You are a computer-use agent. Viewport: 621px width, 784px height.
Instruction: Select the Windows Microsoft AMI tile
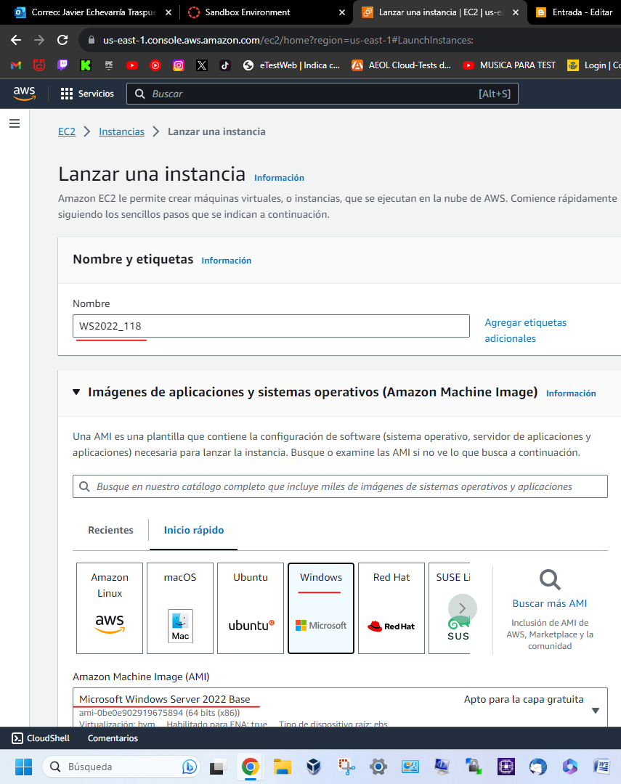[321, 608]
